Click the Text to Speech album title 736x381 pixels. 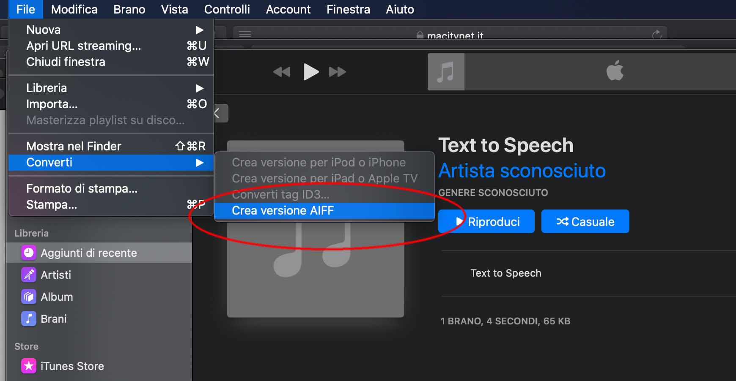[506, 145]
